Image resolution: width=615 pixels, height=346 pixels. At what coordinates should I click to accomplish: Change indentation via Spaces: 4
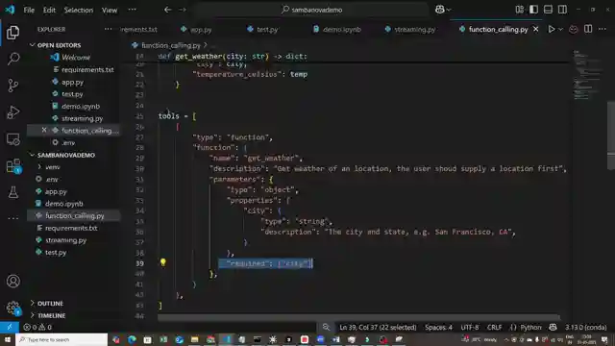[x=438, y=327]
